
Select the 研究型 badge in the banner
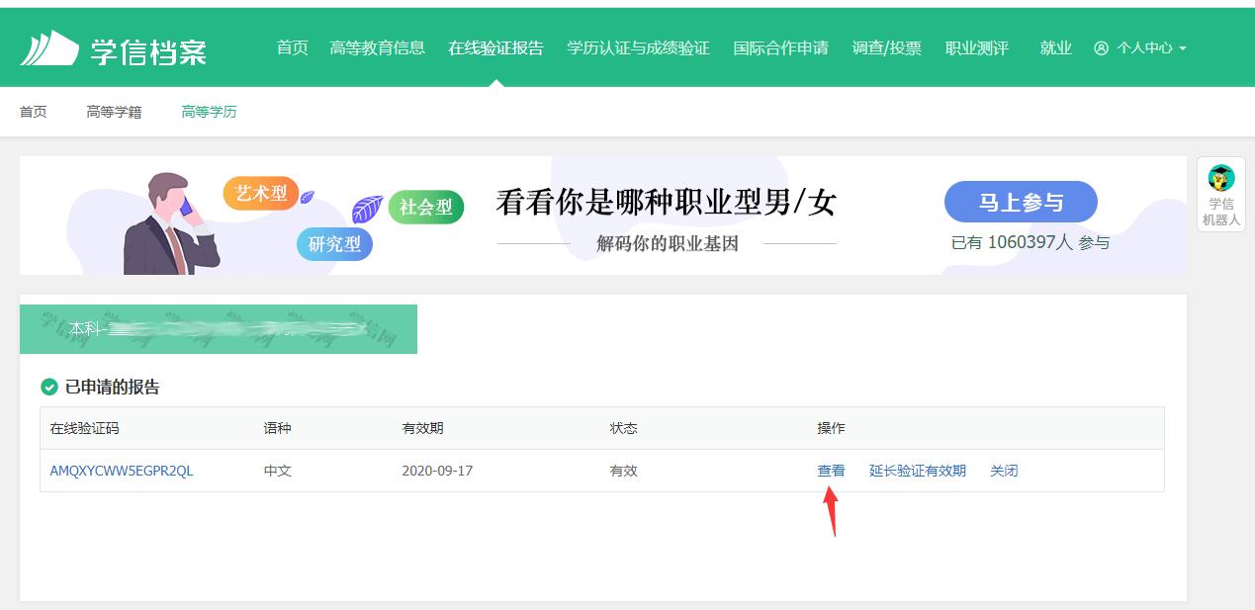click(x=334, y=243)
